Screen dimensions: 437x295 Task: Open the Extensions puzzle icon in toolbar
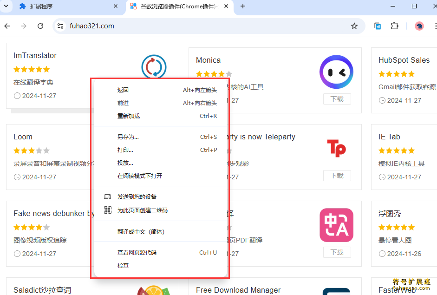(x=394, y=26)
